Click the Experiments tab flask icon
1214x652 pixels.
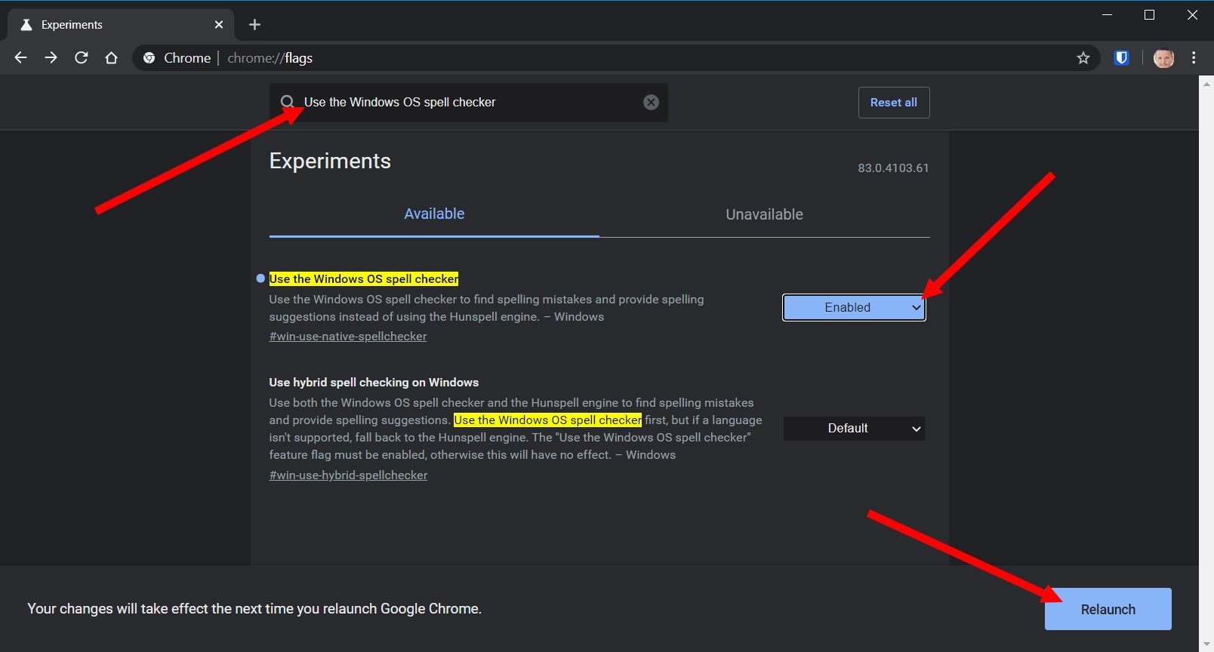[26, 24]
